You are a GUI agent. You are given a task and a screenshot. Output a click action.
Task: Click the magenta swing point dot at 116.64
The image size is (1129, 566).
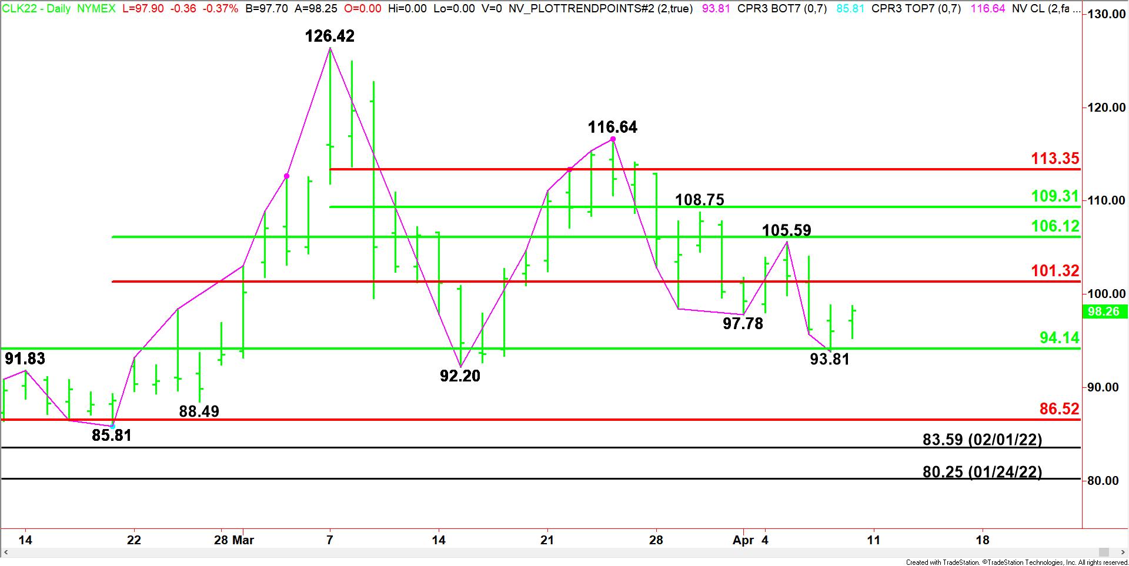(x=613, y=139)
